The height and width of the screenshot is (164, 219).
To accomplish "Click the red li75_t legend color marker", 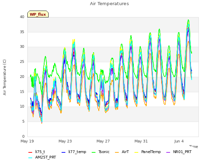I will 30,152.
